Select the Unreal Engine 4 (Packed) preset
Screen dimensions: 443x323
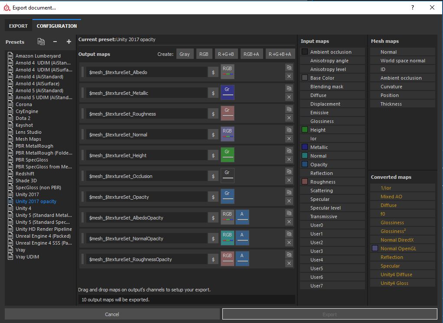[43, 236]
